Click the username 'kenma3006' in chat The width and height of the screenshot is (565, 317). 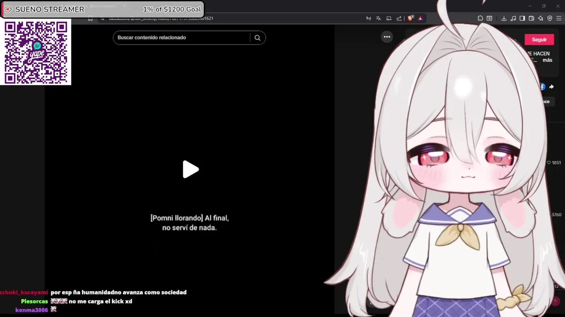coord(31,310)
